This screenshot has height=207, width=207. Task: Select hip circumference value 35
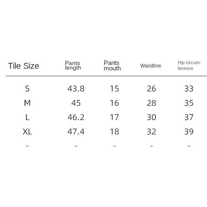tap(189, 103)
